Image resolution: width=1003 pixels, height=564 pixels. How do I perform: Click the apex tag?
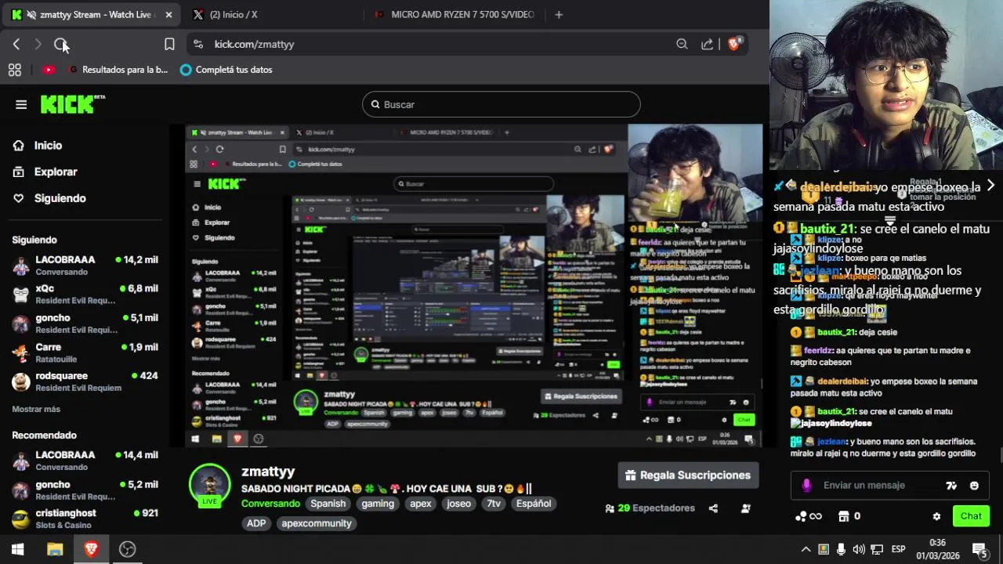click(421, 504)
